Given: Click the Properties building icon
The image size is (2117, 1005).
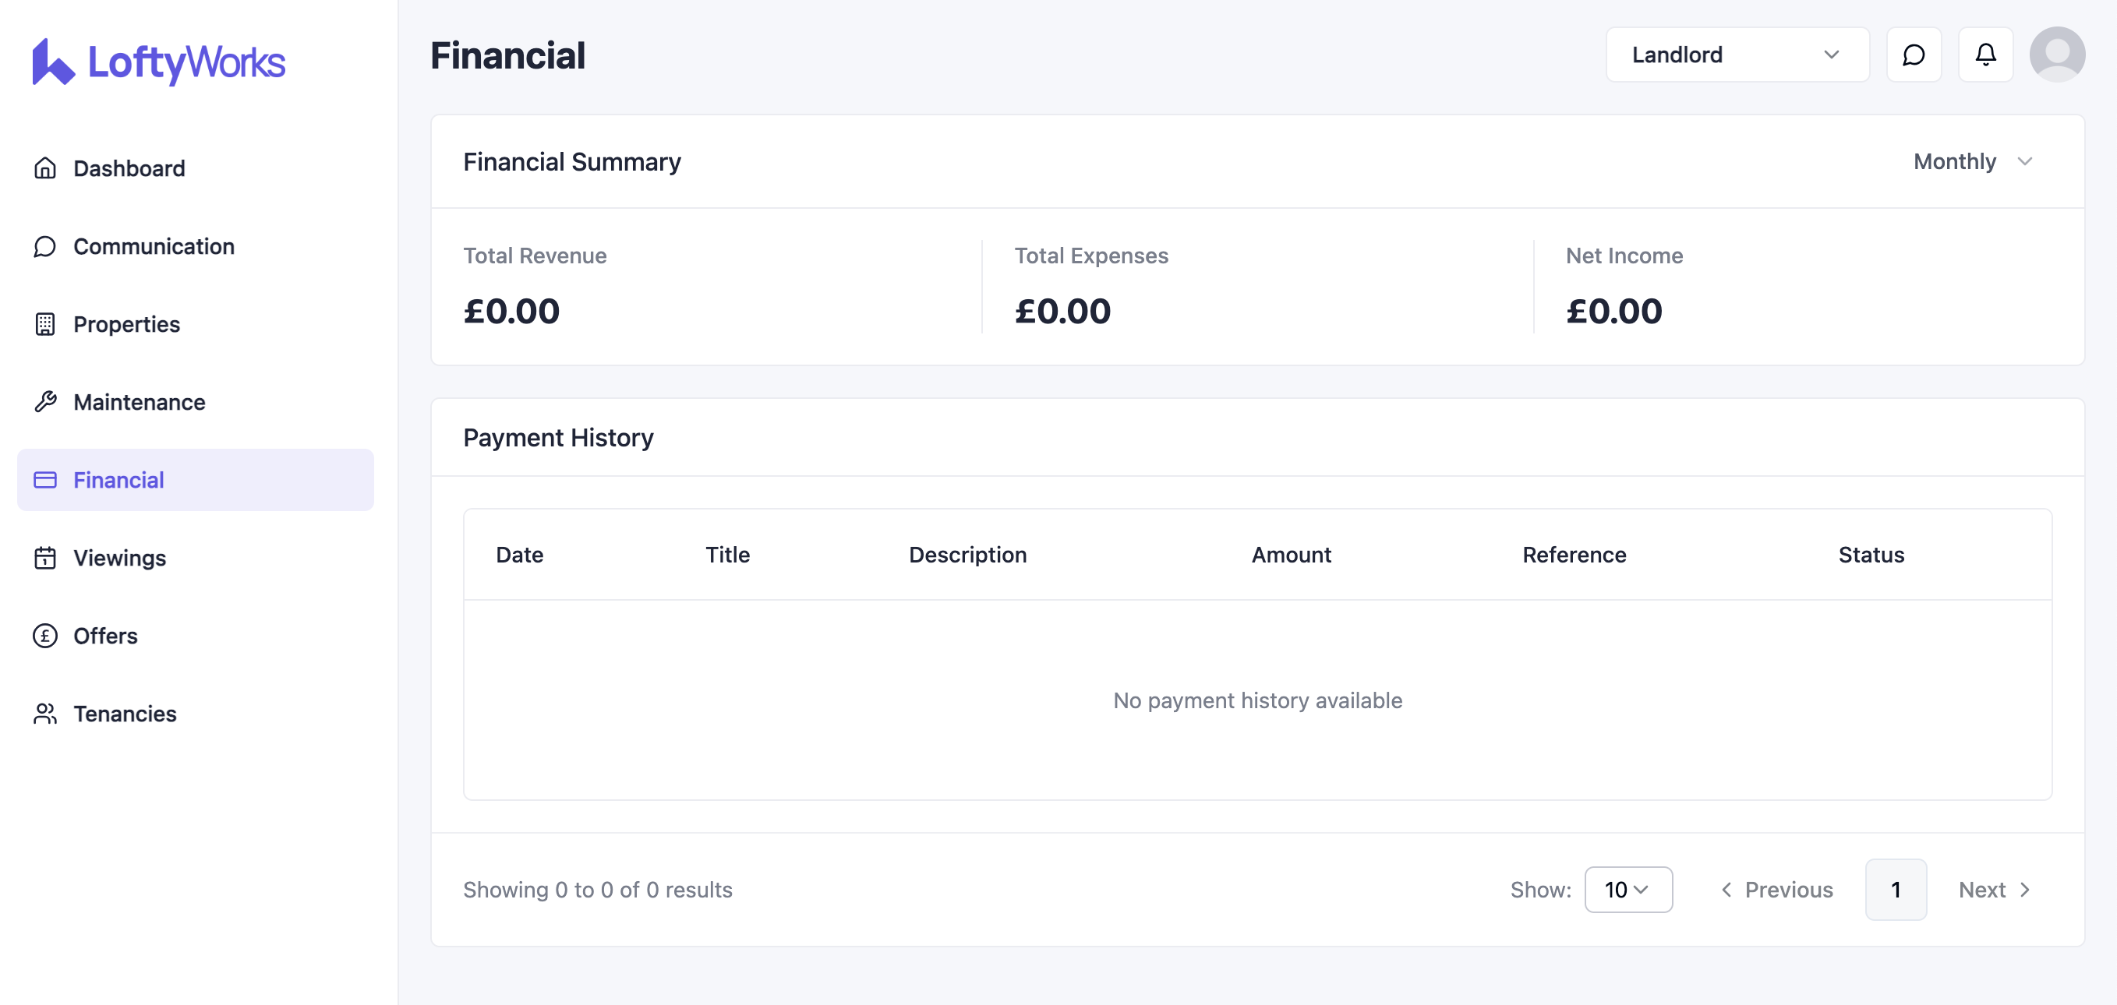Looking at the screenshot, I should click(x=45, y=324).
